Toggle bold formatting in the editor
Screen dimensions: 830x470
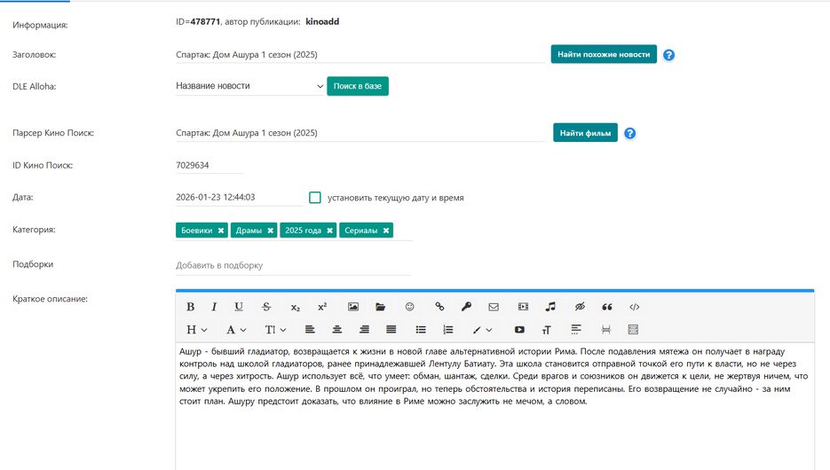(190, 307)
